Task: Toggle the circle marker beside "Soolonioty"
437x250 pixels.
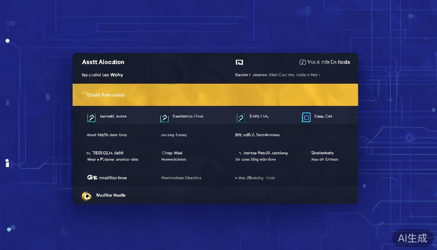Action: (312, 153)
